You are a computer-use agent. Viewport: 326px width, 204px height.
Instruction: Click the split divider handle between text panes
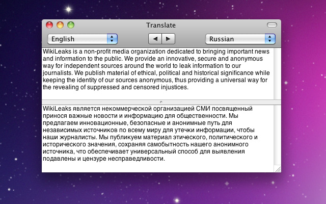(x=161, y=102)
